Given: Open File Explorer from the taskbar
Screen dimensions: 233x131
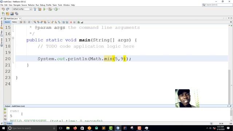Looking at the screenshot, I should point(68,128).
